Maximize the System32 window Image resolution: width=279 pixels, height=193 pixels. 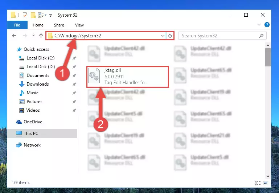(246, 15)
